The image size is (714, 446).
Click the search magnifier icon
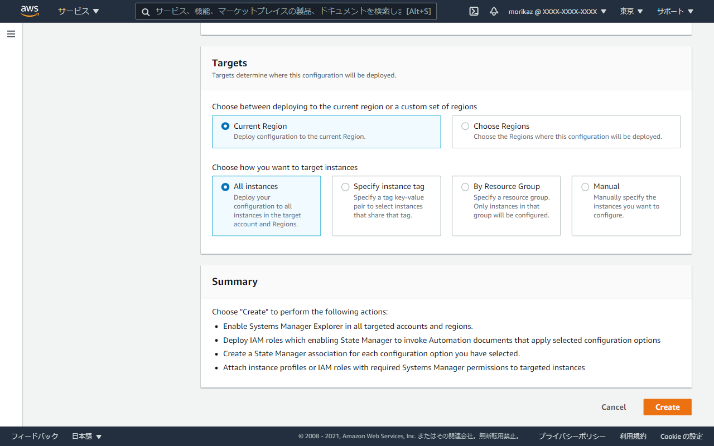click(146, 11)
